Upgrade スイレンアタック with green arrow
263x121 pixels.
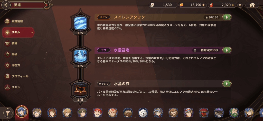[227, 17]
